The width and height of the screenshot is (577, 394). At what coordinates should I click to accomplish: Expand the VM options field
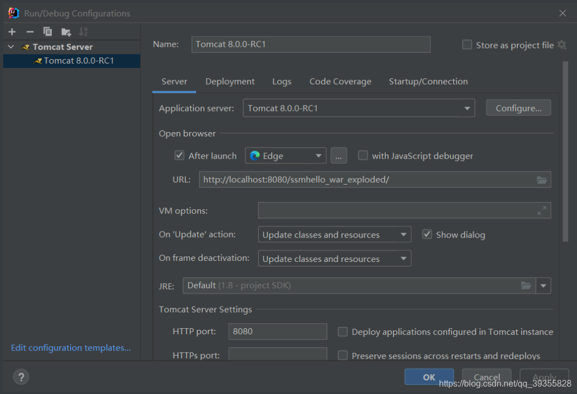tap(542, 211)
